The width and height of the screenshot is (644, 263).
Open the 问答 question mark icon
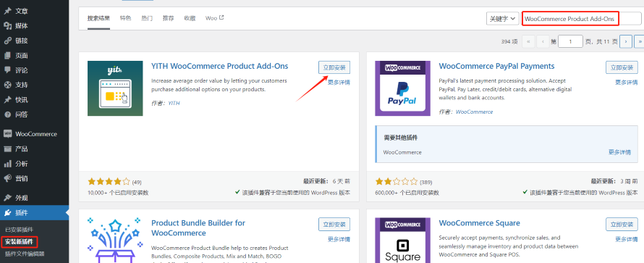(7, 114)
